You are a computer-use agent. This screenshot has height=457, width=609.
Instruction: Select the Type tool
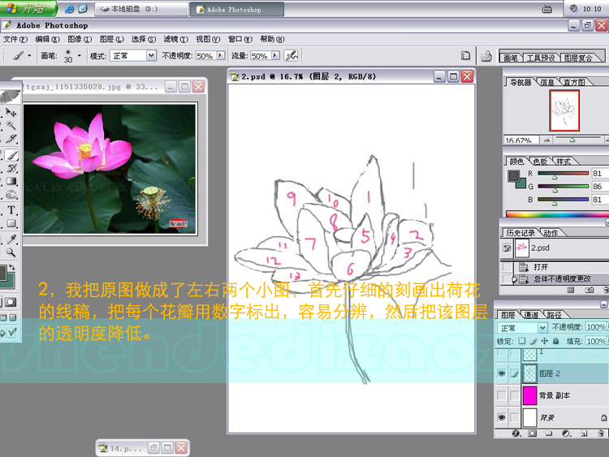click(11, 210)
